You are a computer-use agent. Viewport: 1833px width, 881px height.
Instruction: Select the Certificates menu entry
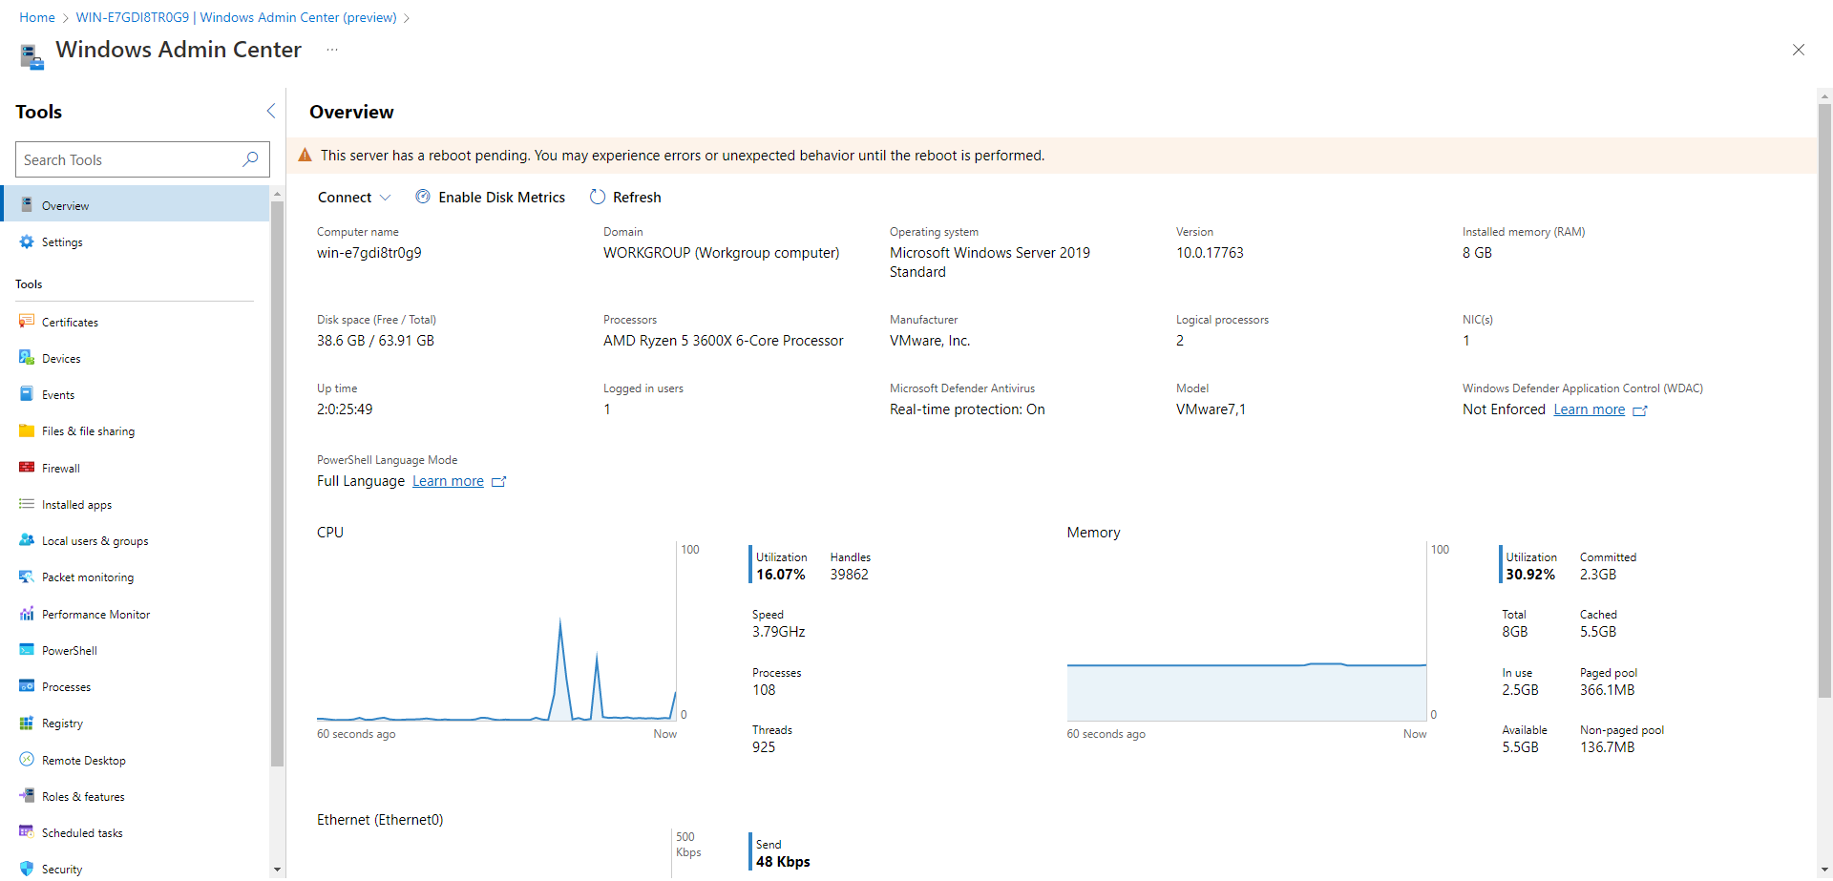[x=135, y=322]
